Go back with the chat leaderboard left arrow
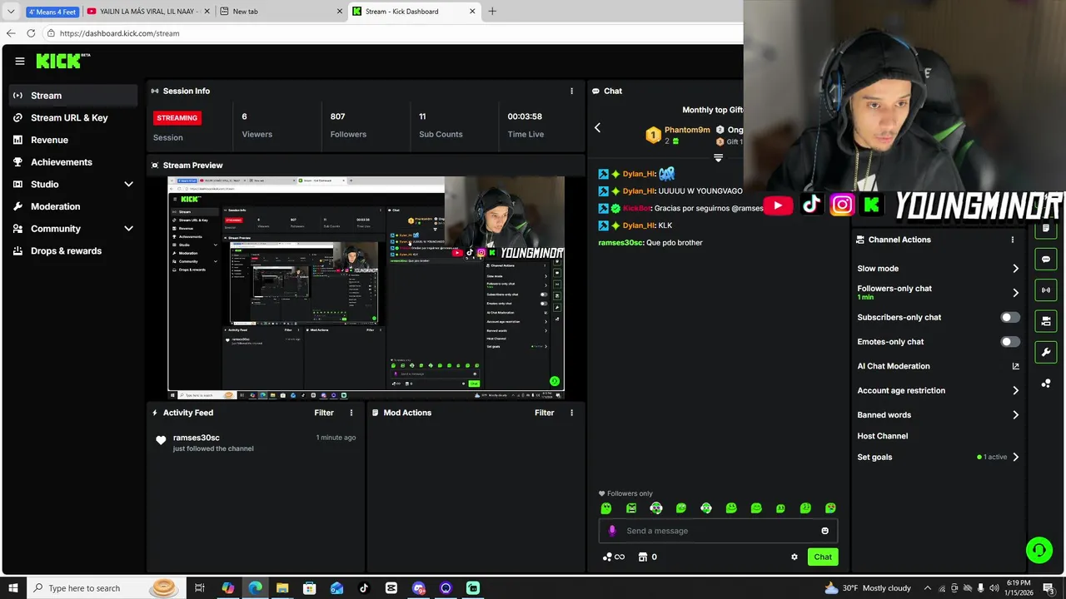 click(597, 127)
